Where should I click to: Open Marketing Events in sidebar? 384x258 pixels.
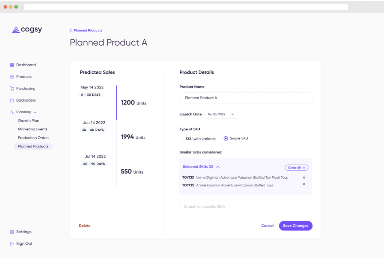pos(33,129)
